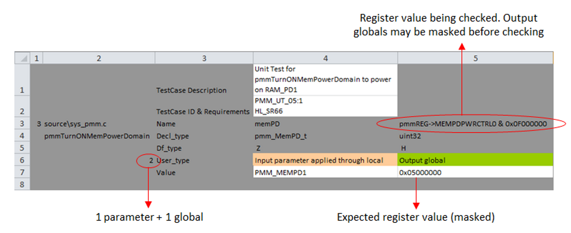The height and width of the screenshot is (233, 571).
Task: Click the orange 'Input parameter applied through local' cell
Action: click(x=325, y=160)
